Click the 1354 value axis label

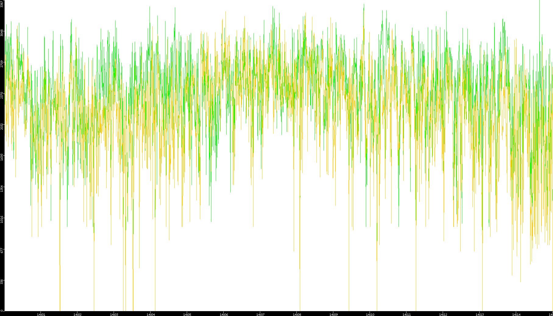click(x=2, y=189)
